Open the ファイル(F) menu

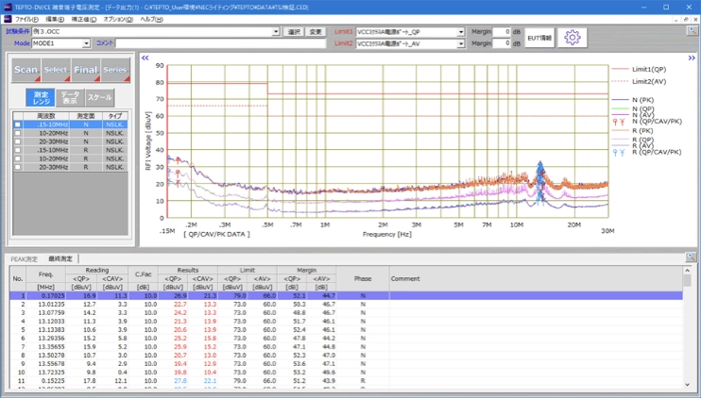[26, 19]
